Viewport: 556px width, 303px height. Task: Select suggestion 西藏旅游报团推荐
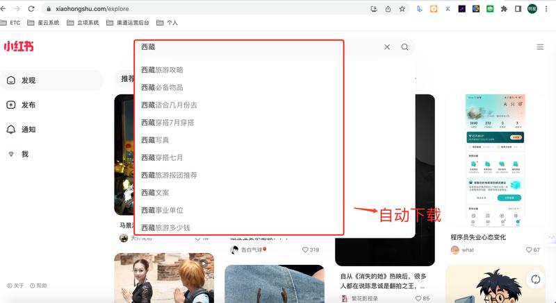pyautogui.click(x=169, y=175)
